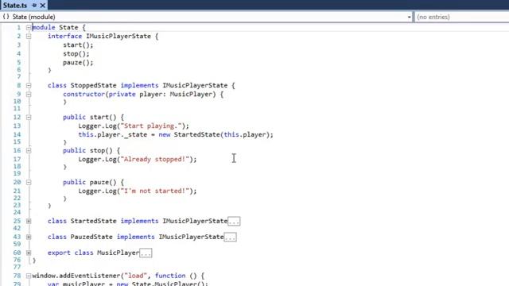Click "Start playing." string literal
Image resolution: width=509 pixels, height=286 pixels.
coord(151,126)
